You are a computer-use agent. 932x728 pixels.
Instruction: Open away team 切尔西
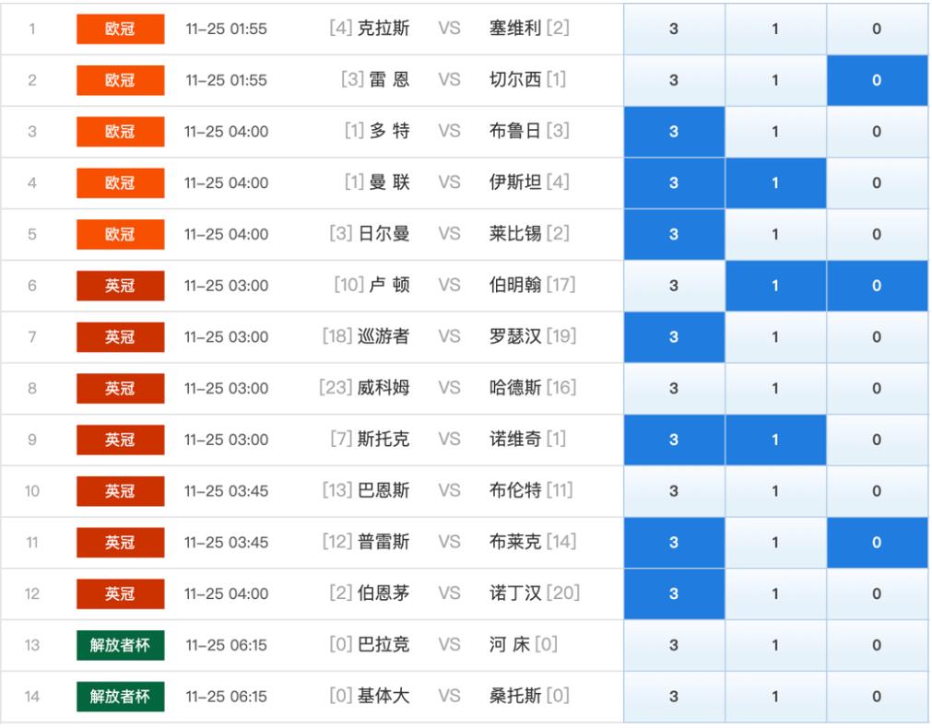[x=515, y=79]
